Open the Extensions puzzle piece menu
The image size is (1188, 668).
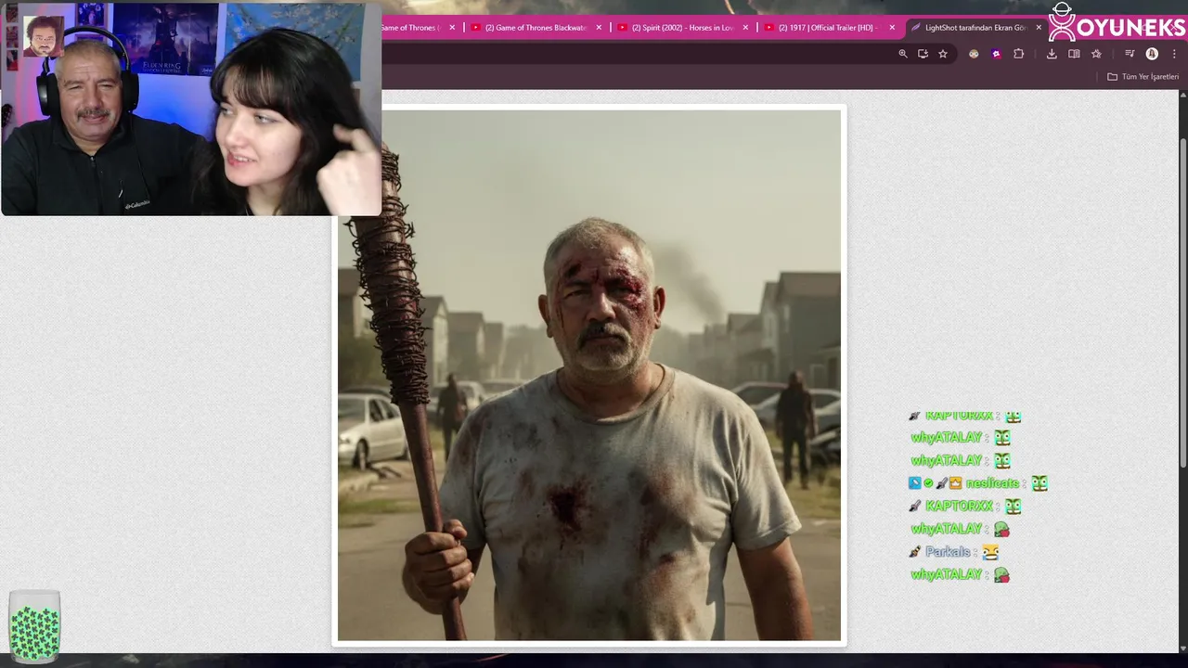coord(1018,54)
